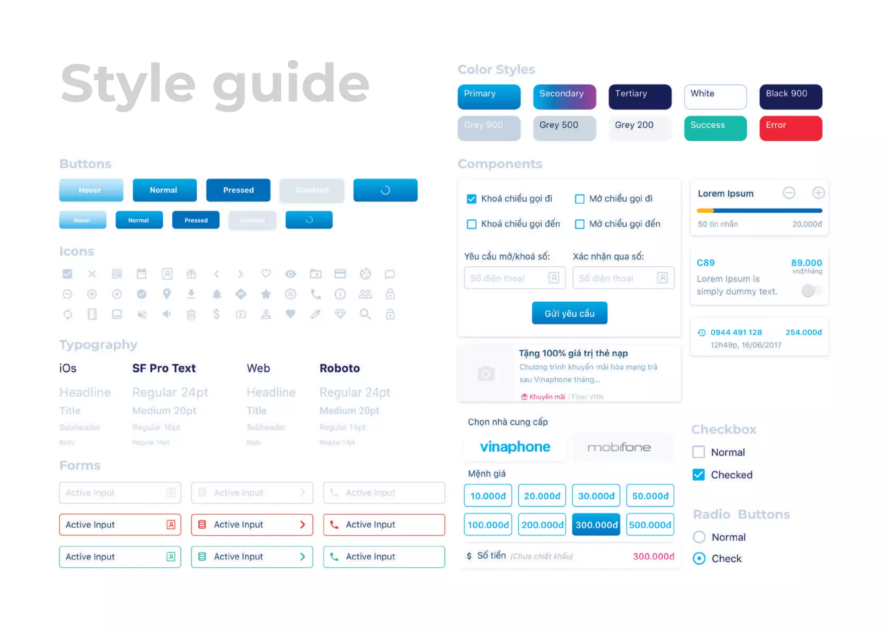Click the filled heart icon

tap(290, 314)
